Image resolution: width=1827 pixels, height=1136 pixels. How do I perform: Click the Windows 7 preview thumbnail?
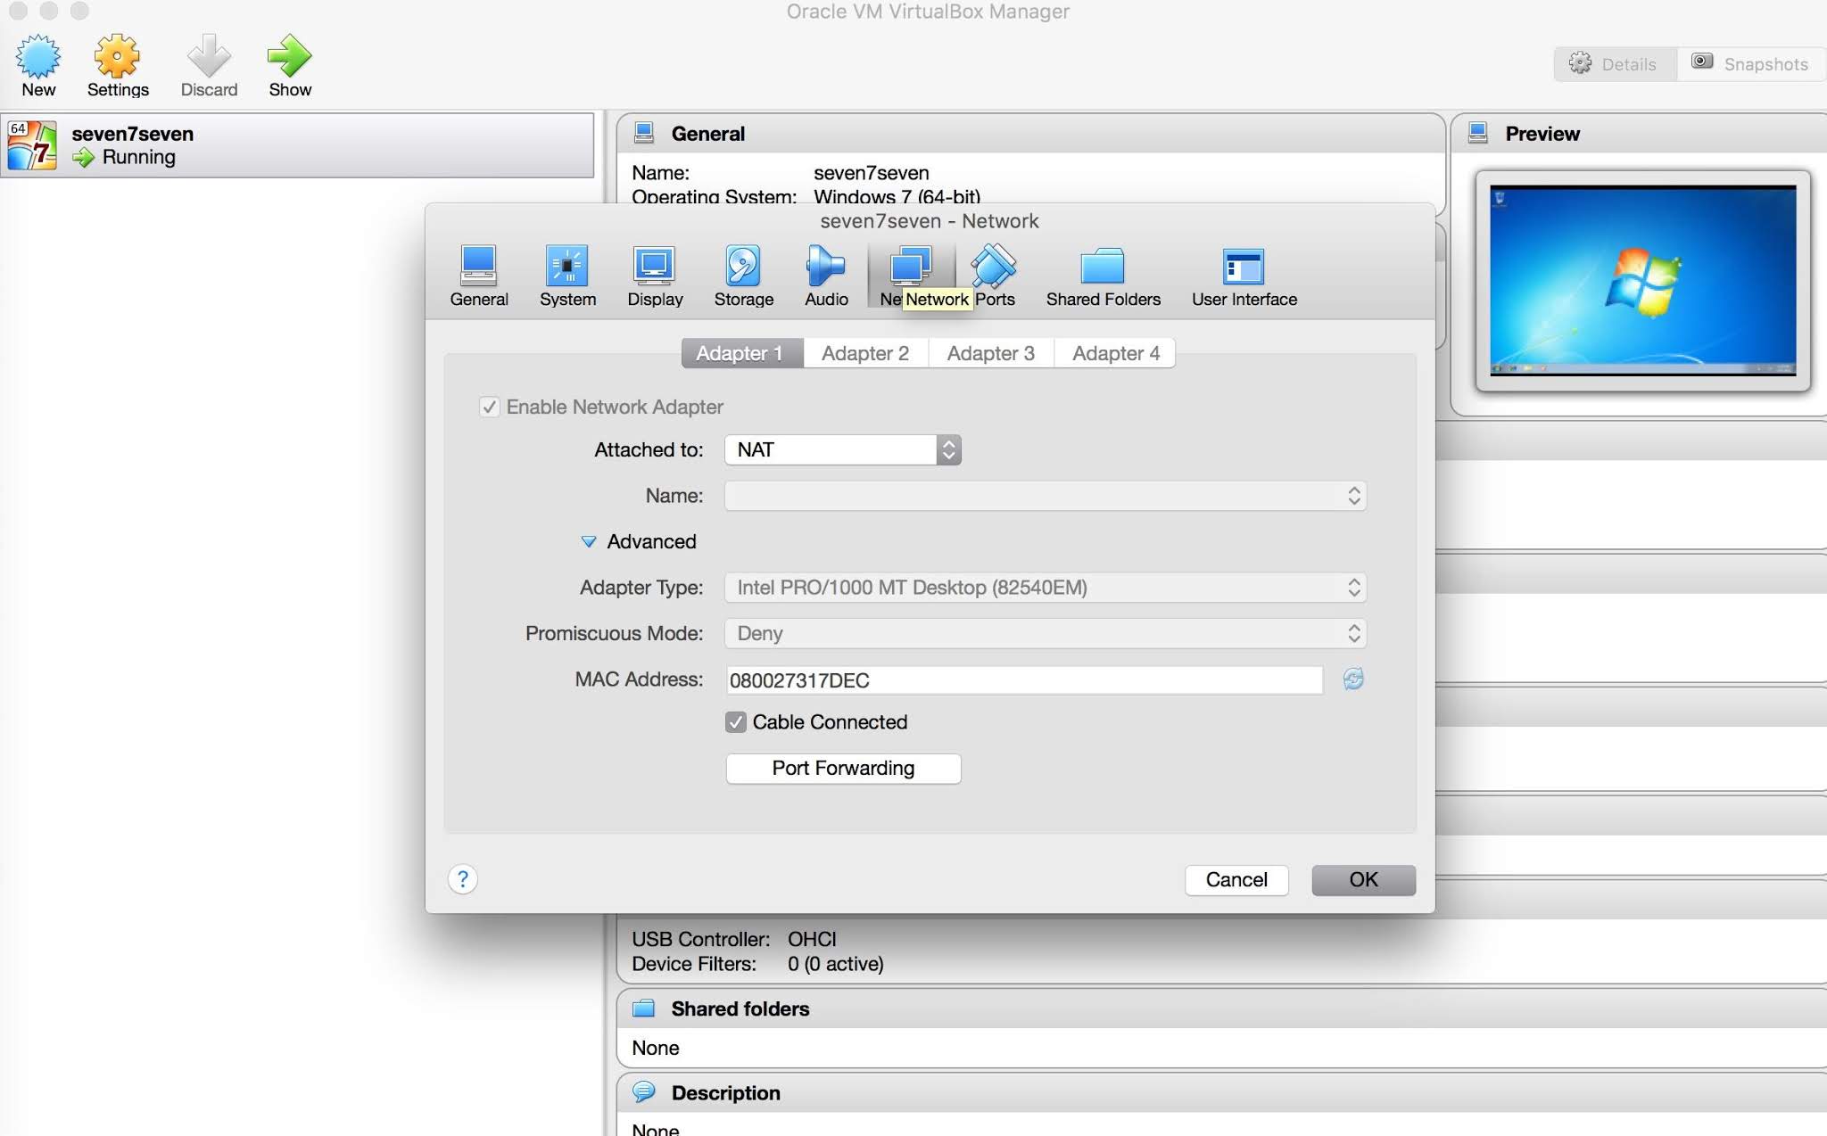point(1642,280)
